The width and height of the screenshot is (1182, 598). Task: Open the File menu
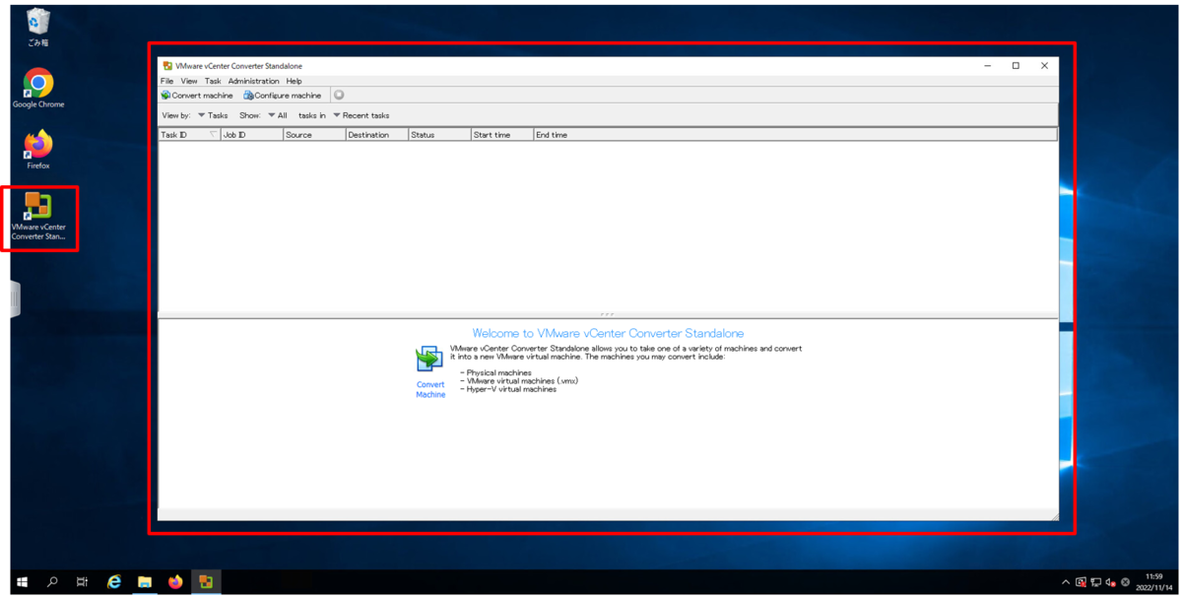point(166,81)
